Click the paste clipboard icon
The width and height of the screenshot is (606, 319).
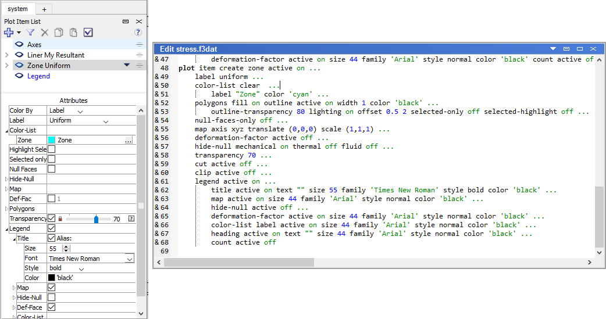(x=73, y=33)
